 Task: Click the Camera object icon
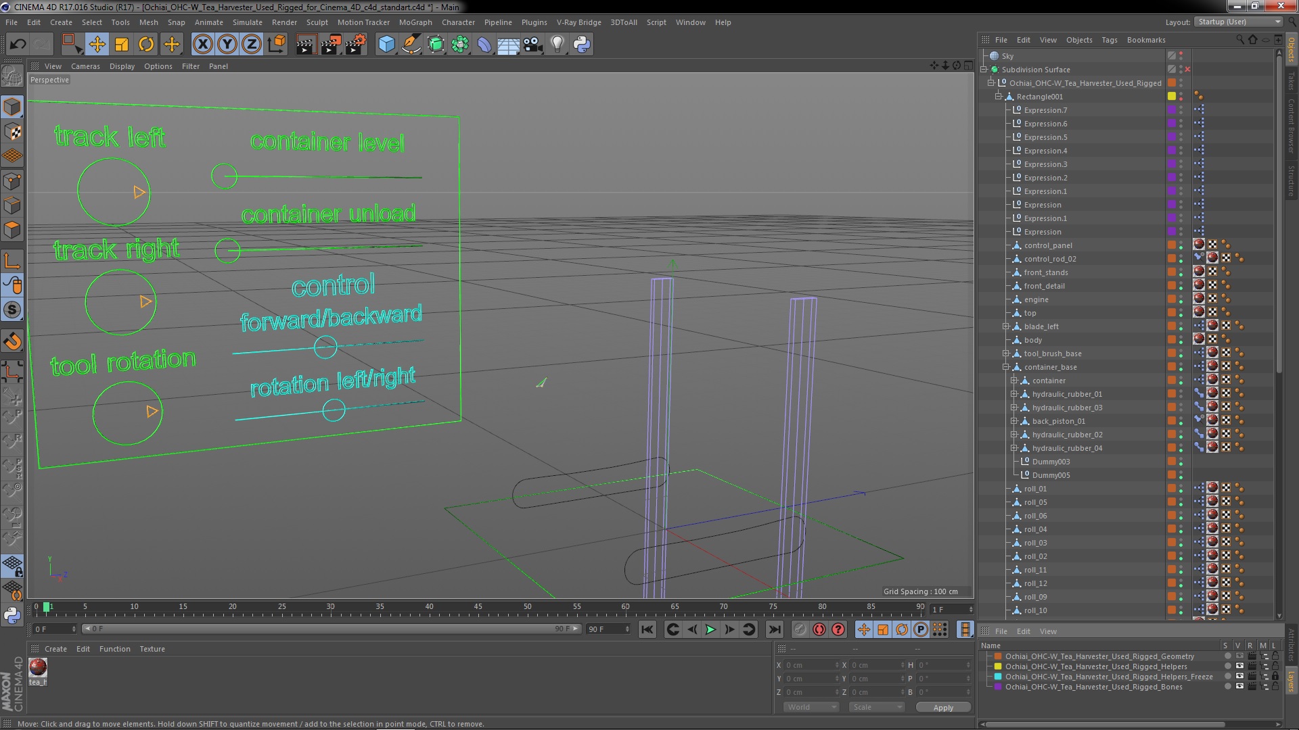tap(532, 45)
